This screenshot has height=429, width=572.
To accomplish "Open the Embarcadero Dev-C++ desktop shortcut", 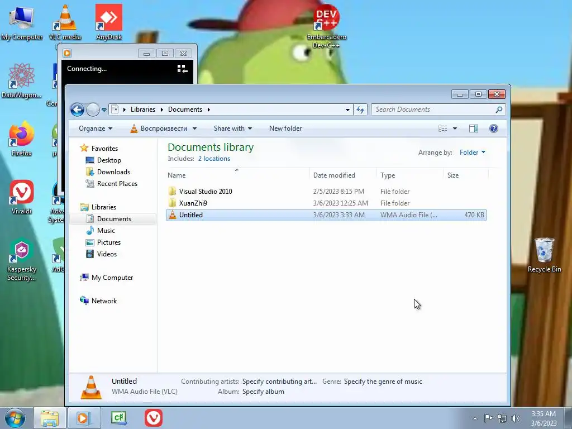I will coord(326,26).
